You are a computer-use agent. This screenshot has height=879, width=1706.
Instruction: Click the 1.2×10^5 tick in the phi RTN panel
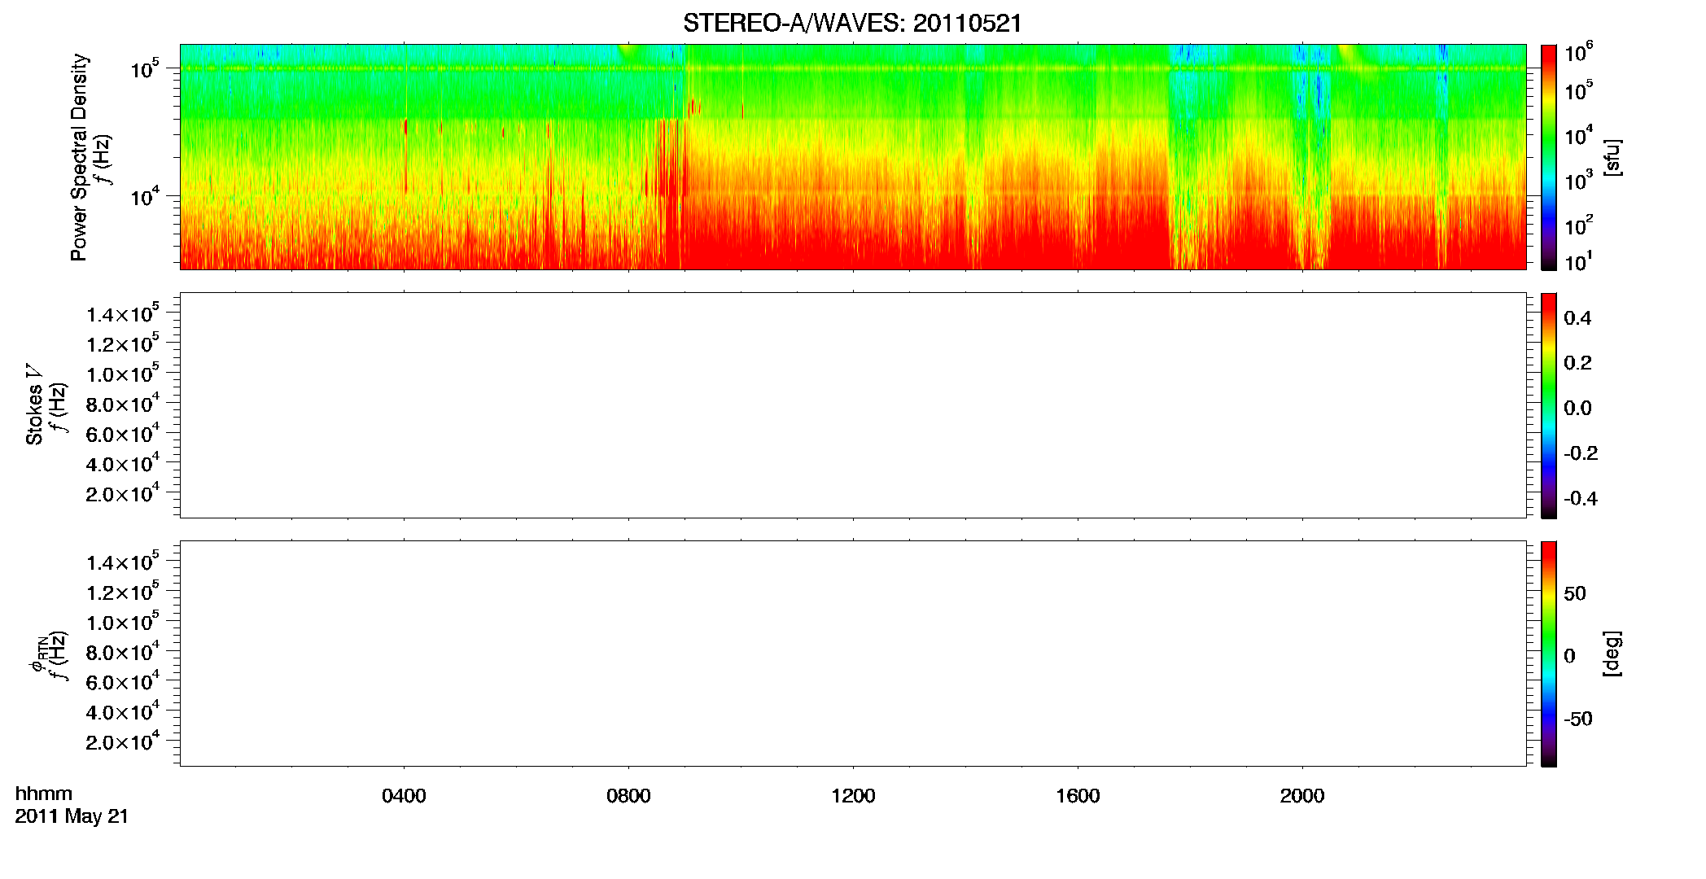click(x=123, y=591)
